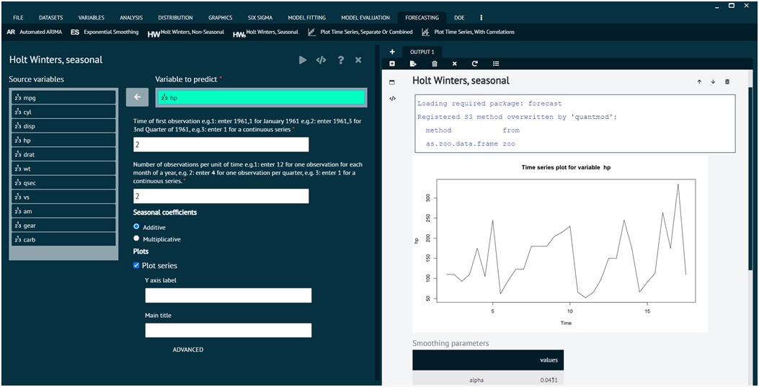Click the trash icon in output toolbar
The image size is (759, 387).
pyautogui.click(x=434, y=64)
